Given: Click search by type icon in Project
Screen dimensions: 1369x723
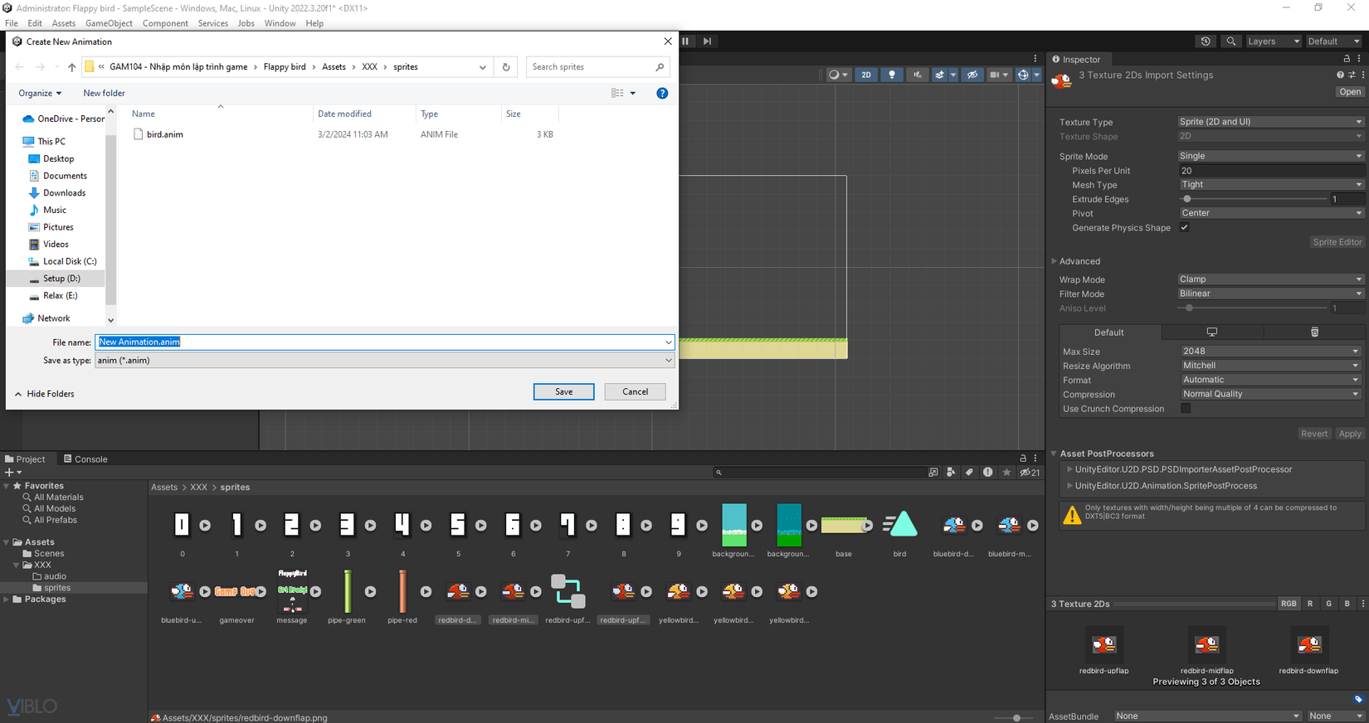Looking at the screenshot, I should (951, 473).
